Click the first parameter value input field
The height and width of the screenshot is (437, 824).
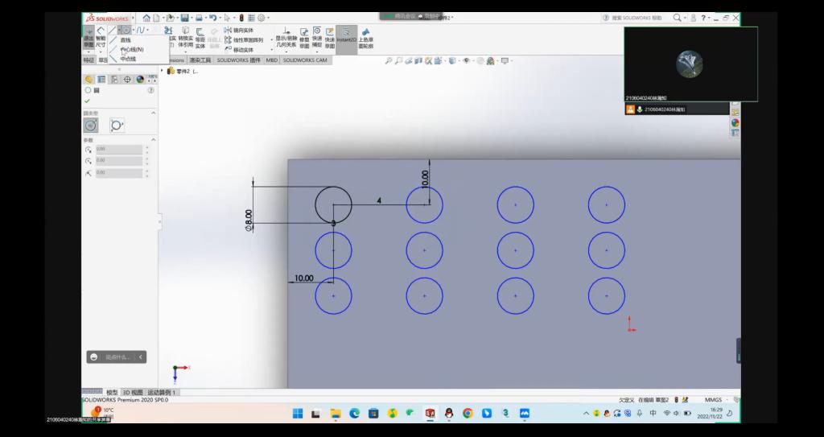click(118, 149)
